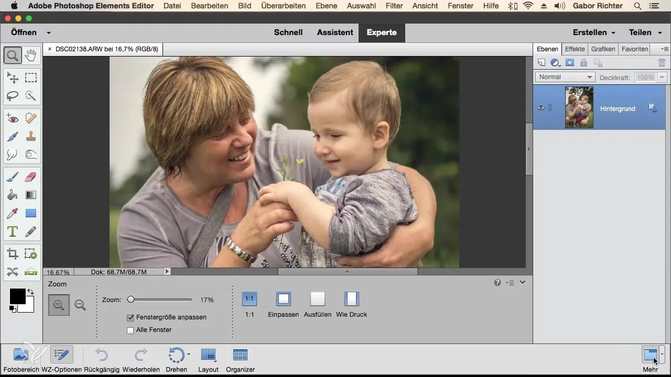The image size is (671, 377).
Task: Select the Move tool
Action: click(13, 78)
